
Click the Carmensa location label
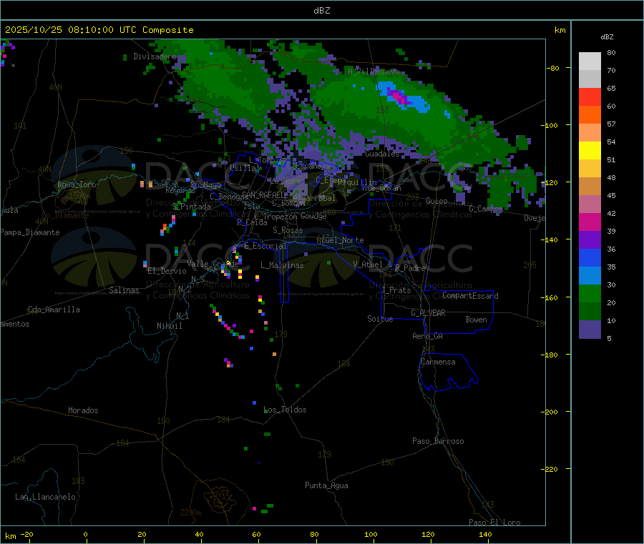(438, 362)
